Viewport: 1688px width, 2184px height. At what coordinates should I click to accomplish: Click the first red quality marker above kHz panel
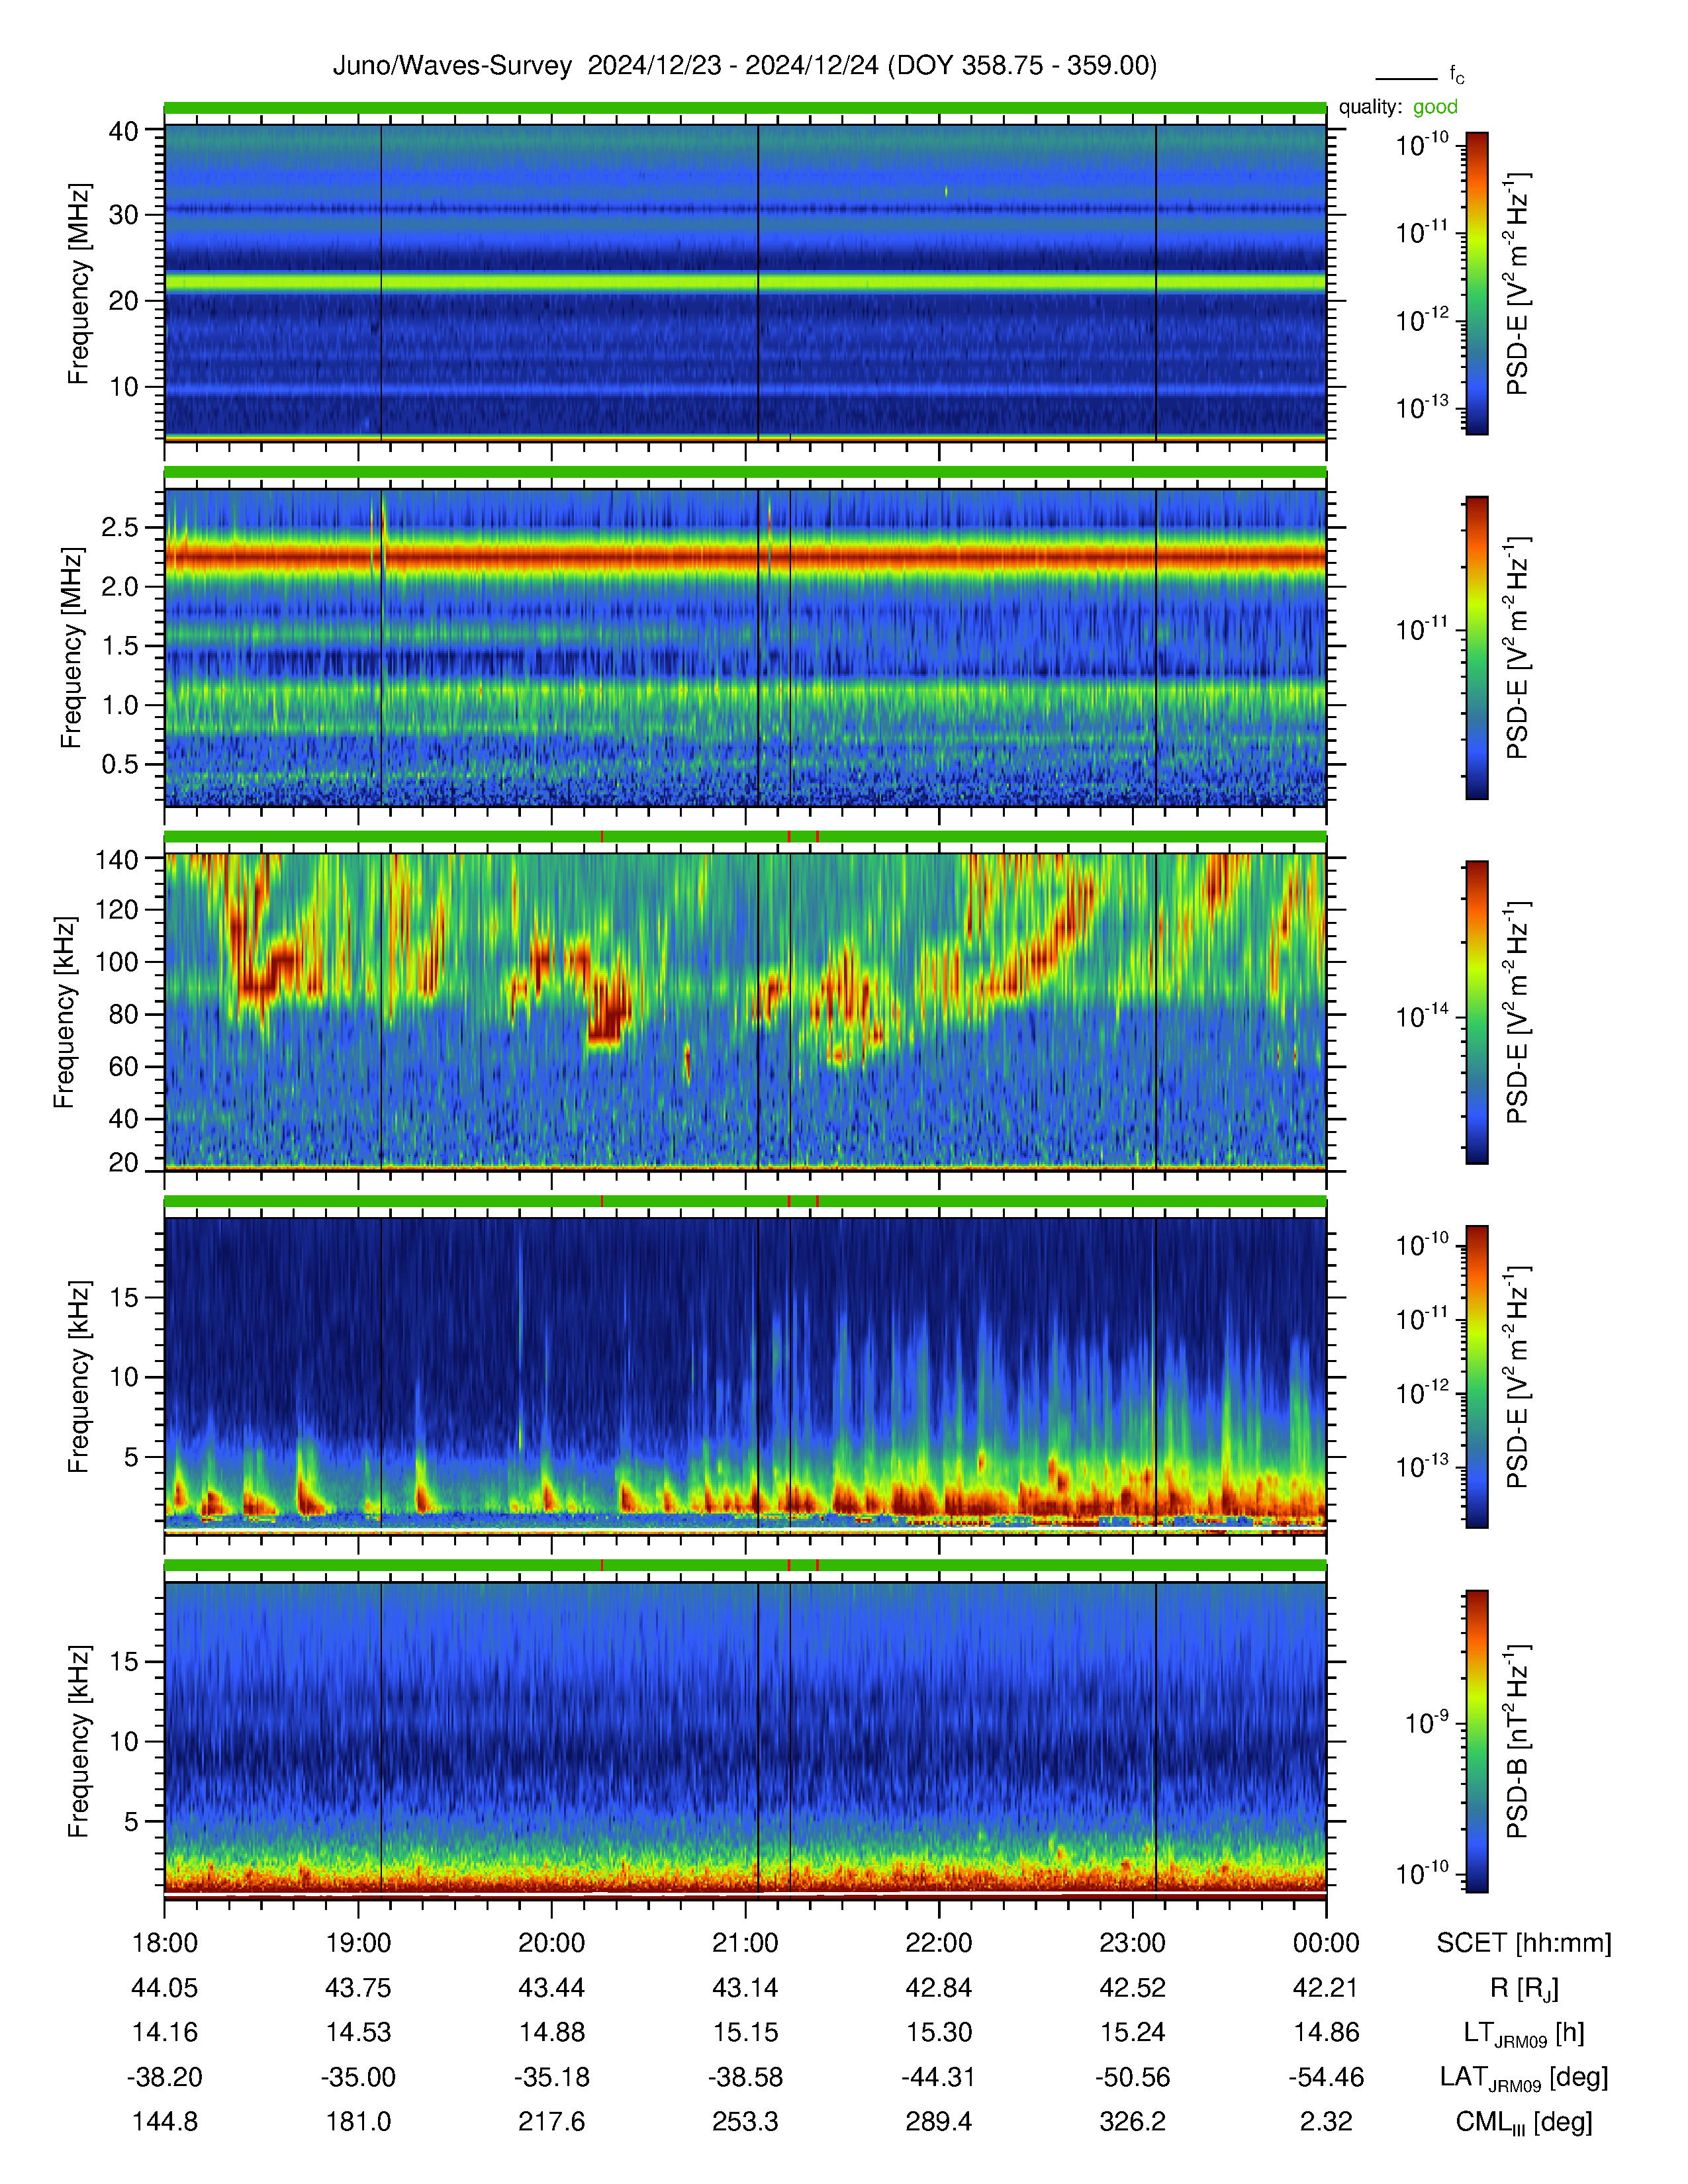(x=602, y=836)
